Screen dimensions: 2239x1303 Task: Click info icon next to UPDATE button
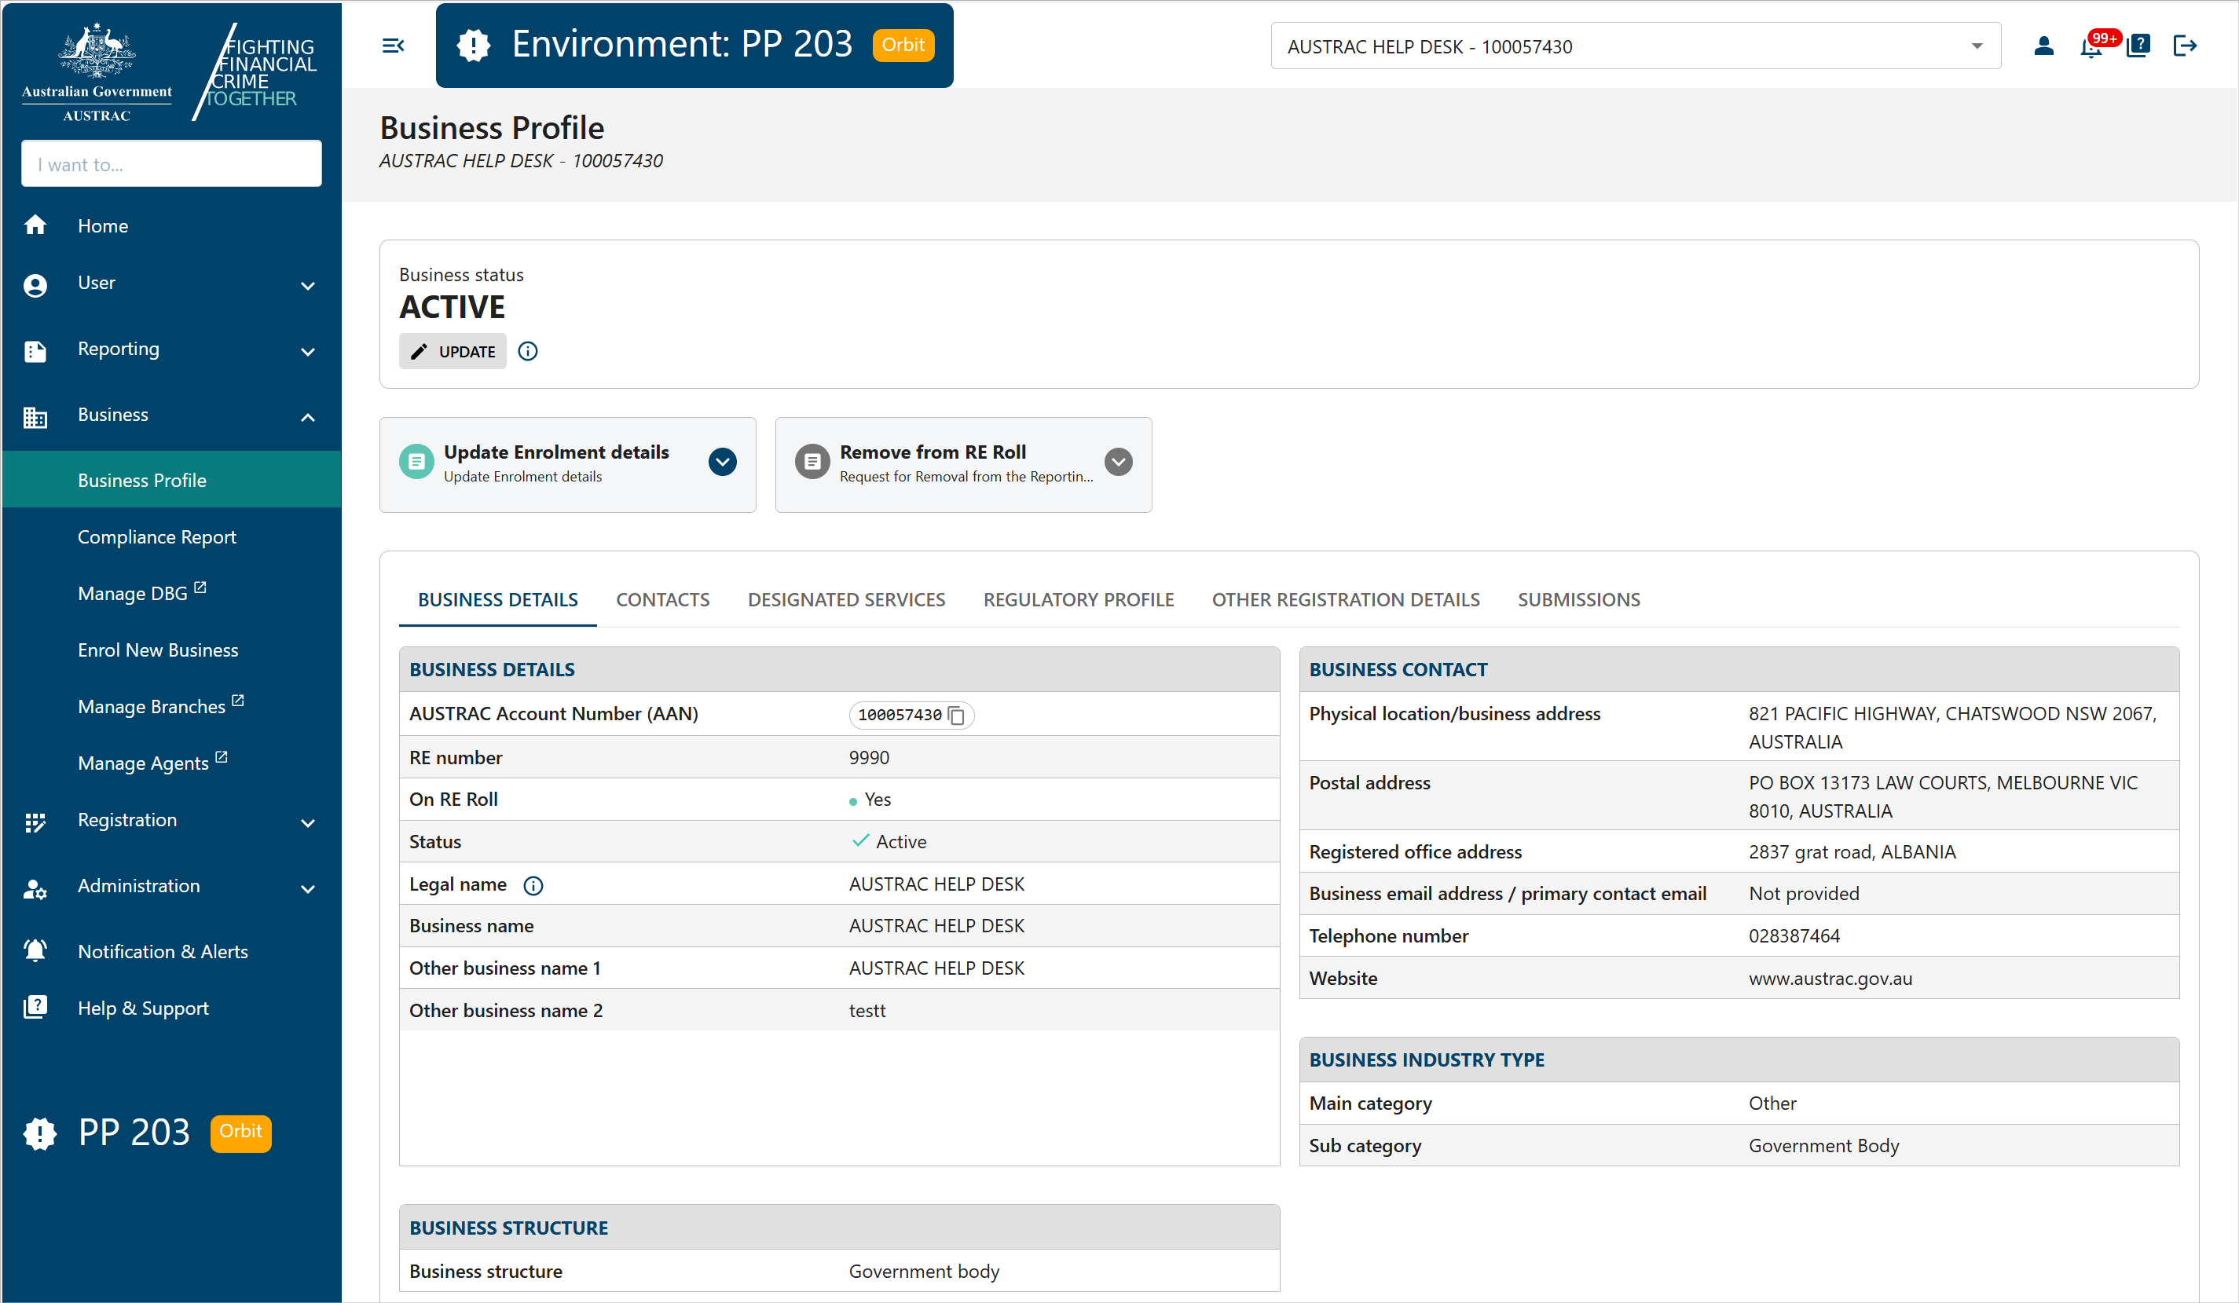click(x=528, y=351)
